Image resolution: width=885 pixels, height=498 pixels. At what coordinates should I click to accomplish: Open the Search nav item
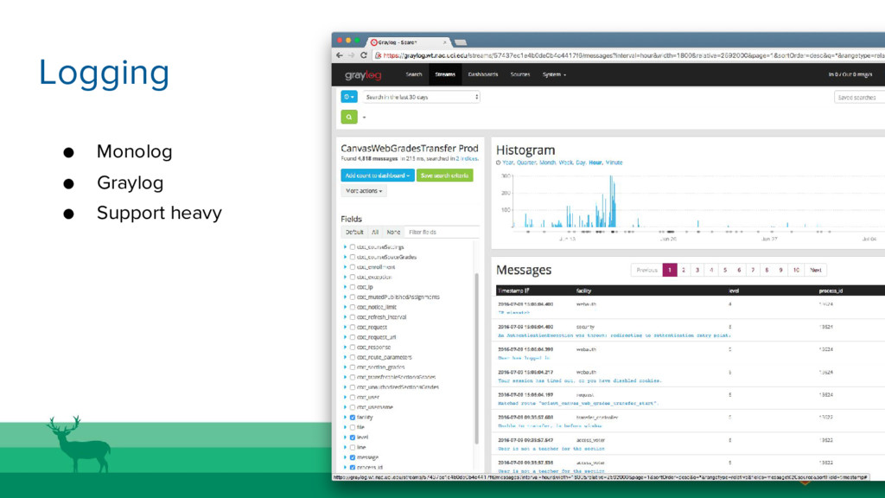pyautogui.click(x=414, y=74)
